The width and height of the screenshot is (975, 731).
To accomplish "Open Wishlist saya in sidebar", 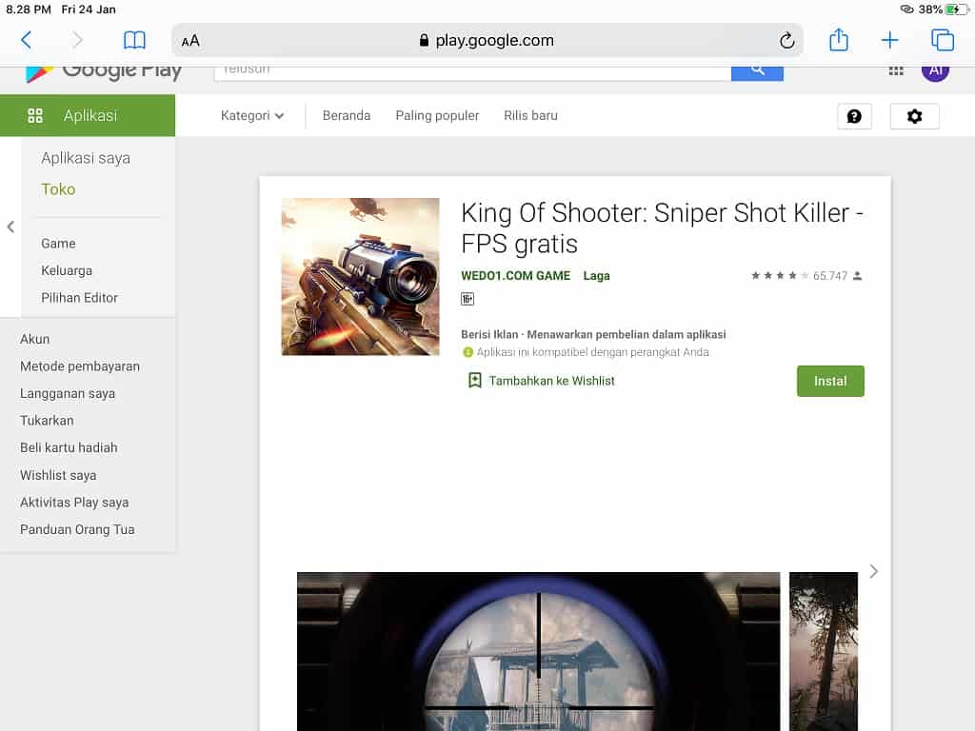I will (x=58, y=475).
